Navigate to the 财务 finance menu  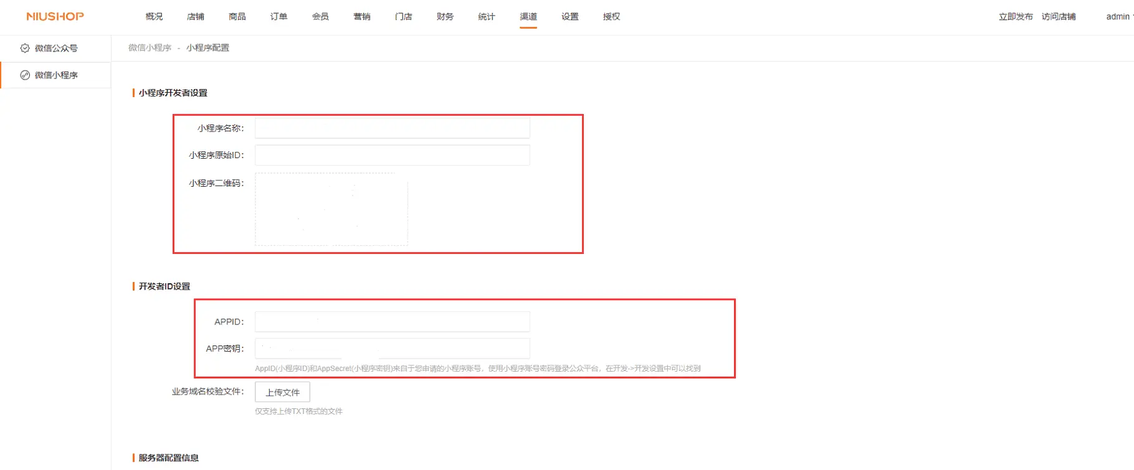coord(445,17)
